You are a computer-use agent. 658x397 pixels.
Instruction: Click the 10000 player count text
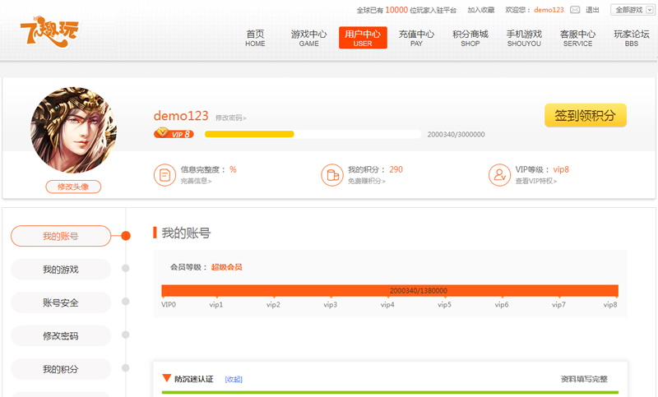tap(396, 10)
